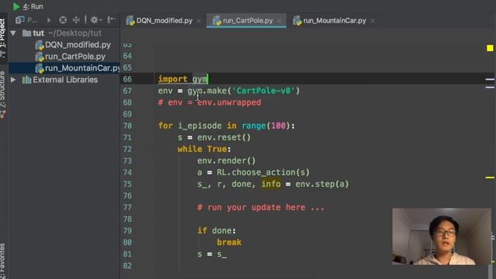Open Project panel settings gear menu
Screen dimensions: 496x279
point(95,20)
